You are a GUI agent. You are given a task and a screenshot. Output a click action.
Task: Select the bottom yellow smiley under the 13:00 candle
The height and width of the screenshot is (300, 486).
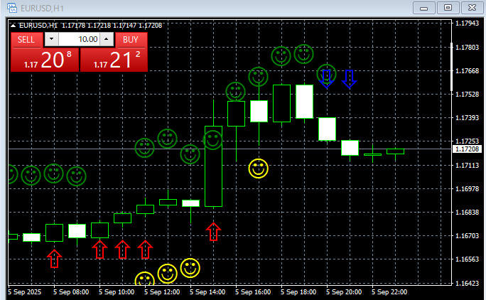pos(168,274)
